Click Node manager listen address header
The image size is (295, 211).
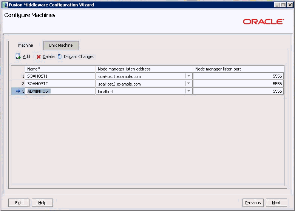click(144, 69)
